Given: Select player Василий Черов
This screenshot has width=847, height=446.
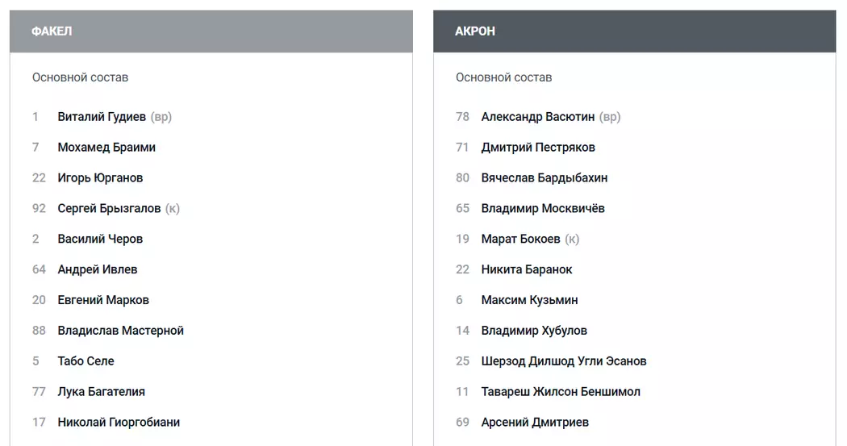Looking at the screenshot, I should (x=100, y=240).
